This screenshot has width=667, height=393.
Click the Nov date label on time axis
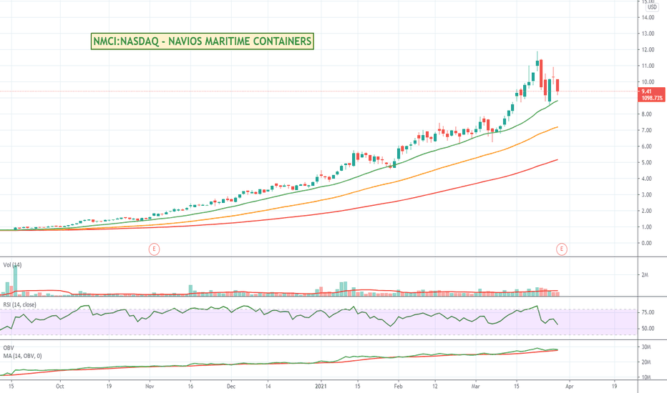coord(150,386)
